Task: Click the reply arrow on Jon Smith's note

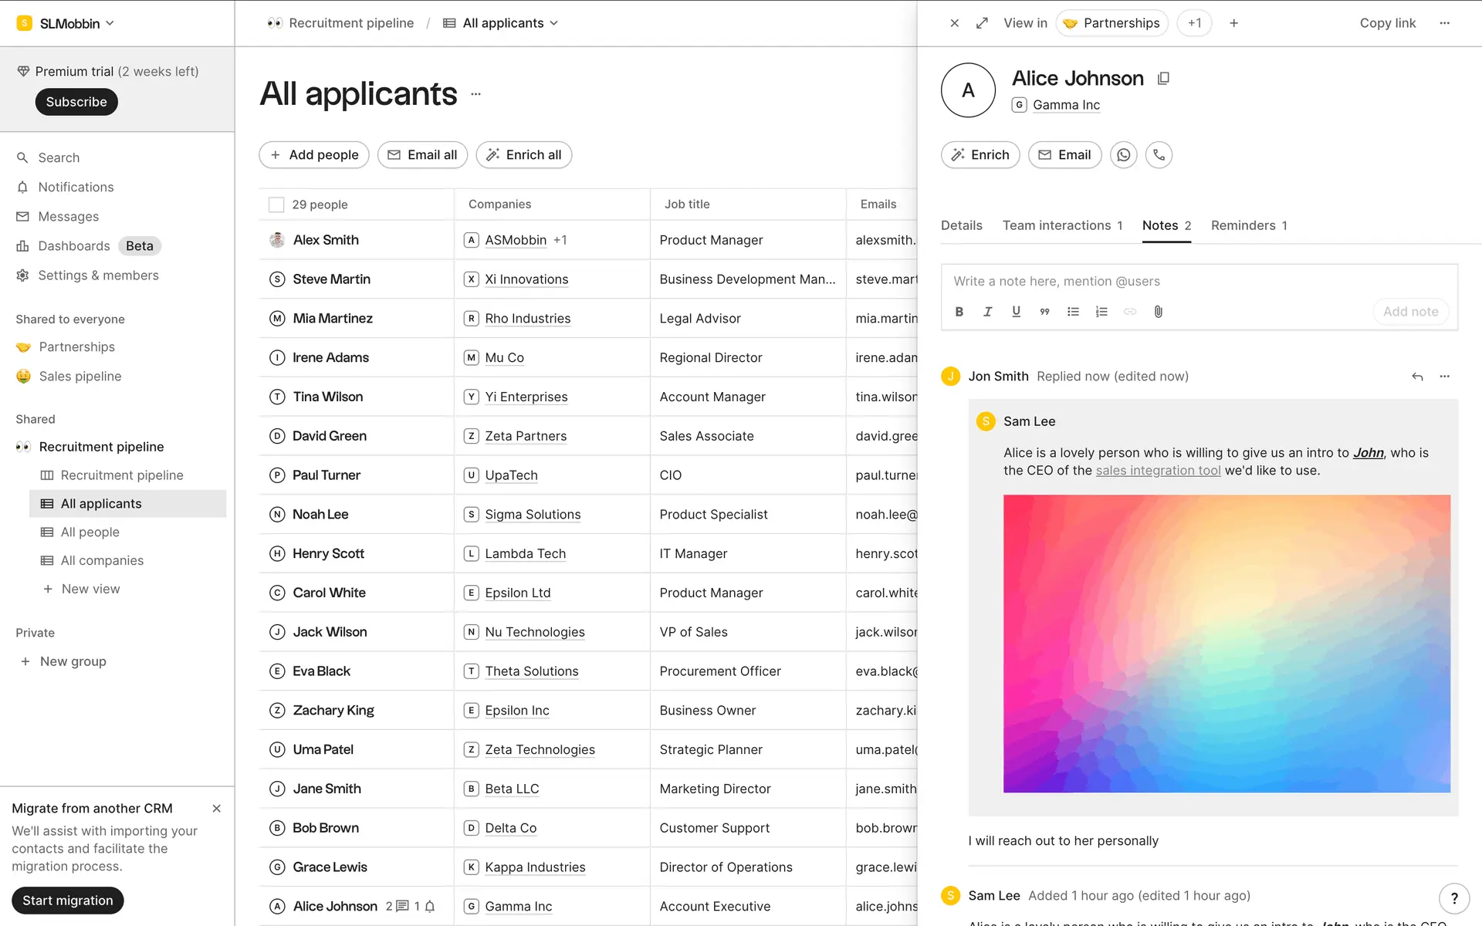Action: click(1417, 377)
